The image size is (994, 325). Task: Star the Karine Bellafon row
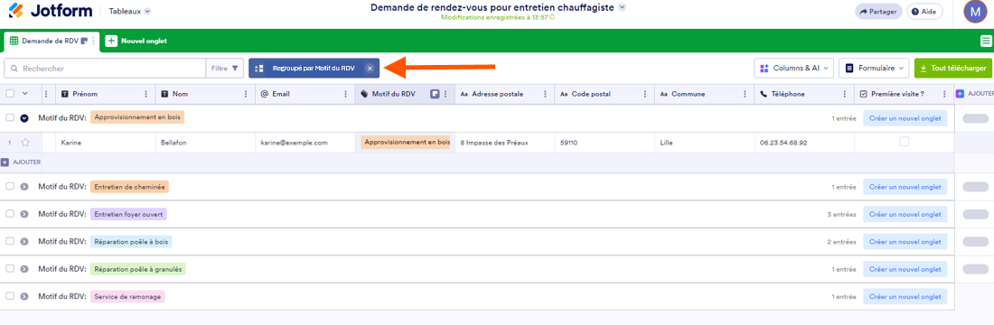[x=25, y=143]
